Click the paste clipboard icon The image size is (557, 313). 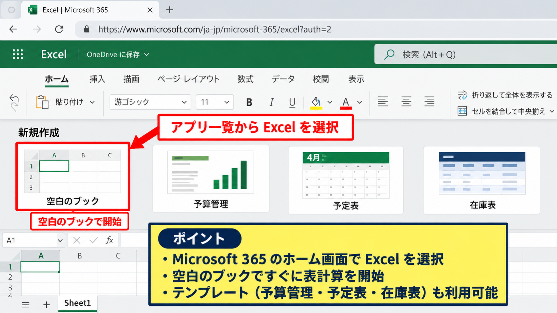click(42, 102)
